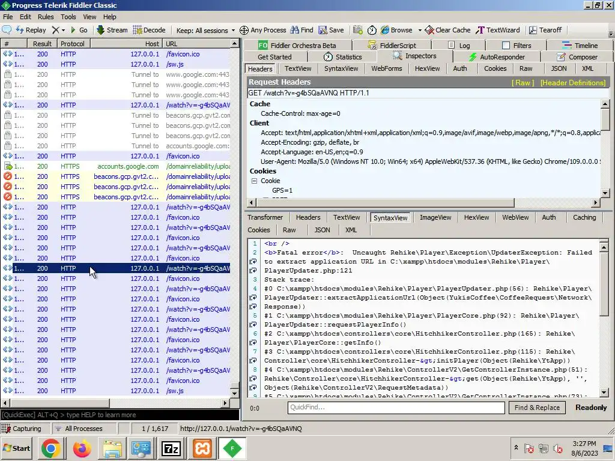Open the Timeline tab
615x461 pixels.
tap(580, 46)
